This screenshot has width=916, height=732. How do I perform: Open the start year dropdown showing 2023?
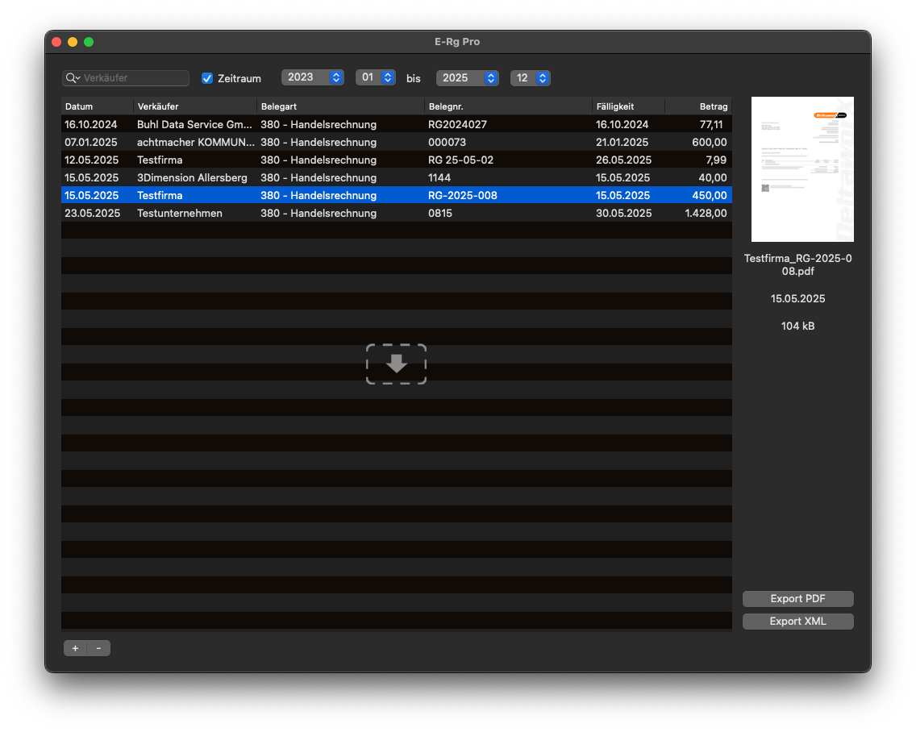[313, 77]
